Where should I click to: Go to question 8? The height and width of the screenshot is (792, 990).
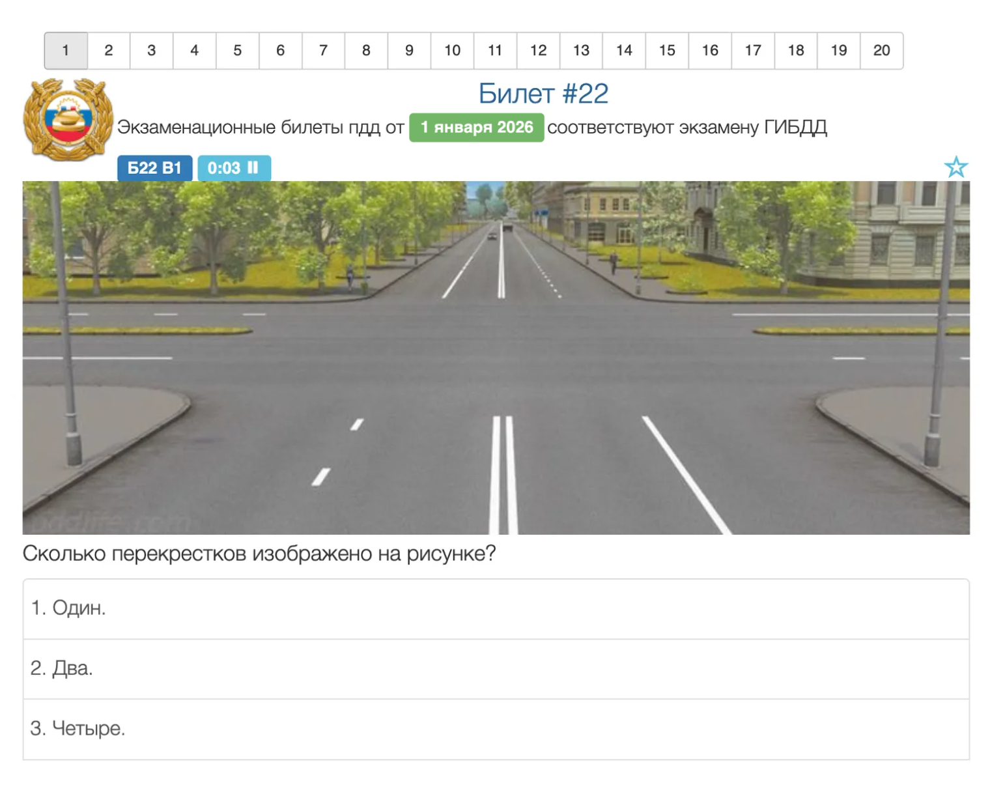click(x=366, y=51)
